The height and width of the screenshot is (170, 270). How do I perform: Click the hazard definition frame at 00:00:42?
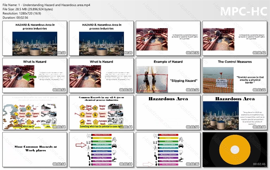coord(235,38)
